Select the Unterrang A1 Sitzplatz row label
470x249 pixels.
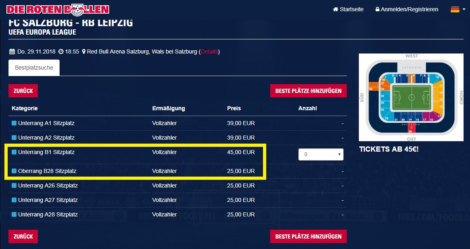coord(46,123)
